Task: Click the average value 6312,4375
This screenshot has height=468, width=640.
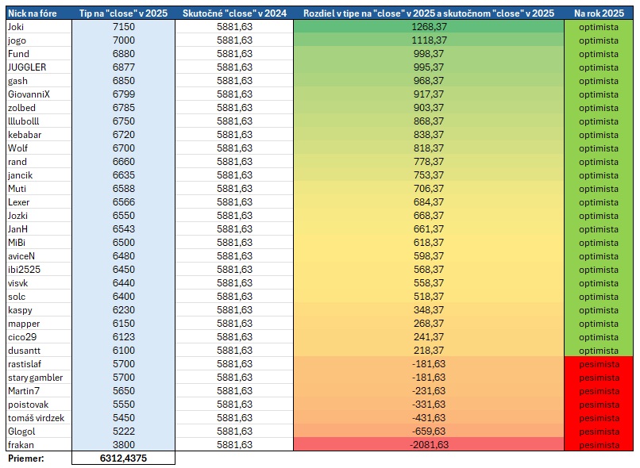Action: point(123,458)
